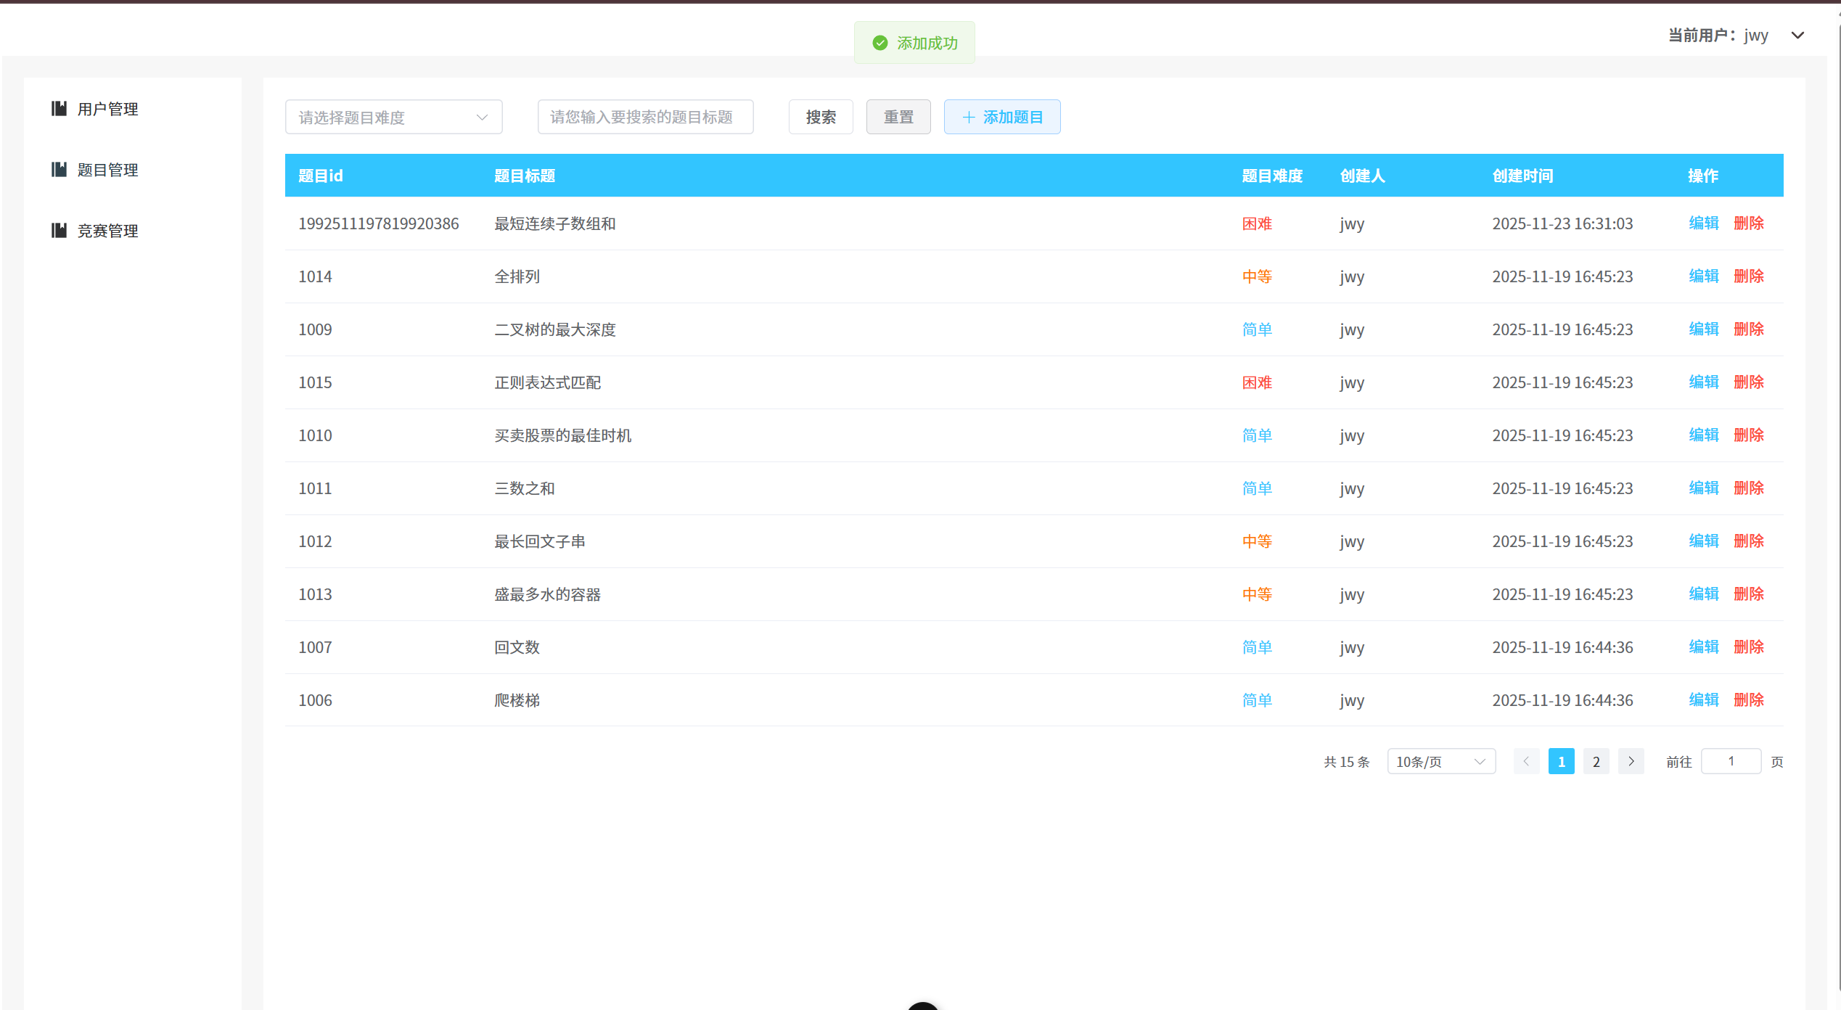Click the 题目管理 sidebar icon
The image size is (1841, 1010).
click(60, 169)
